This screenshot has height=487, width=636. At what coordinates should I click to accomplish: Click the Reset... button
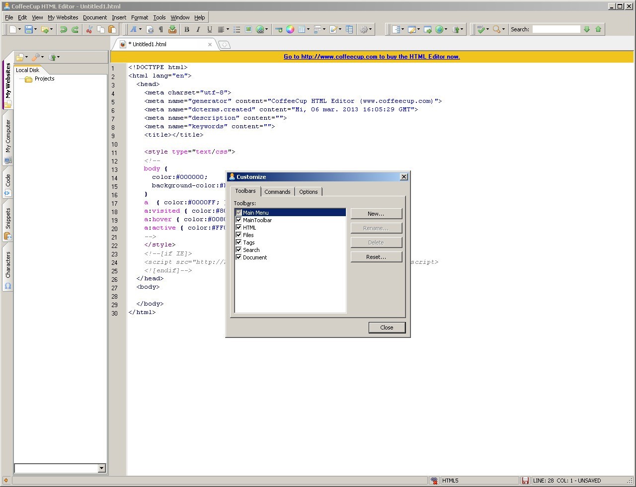(376, 257)
